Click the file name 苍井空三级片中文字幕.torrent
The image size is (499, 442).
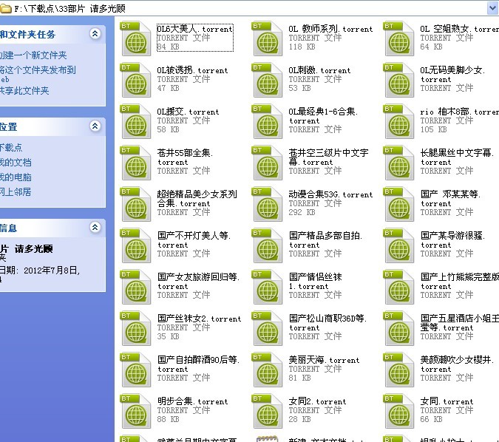328,157
